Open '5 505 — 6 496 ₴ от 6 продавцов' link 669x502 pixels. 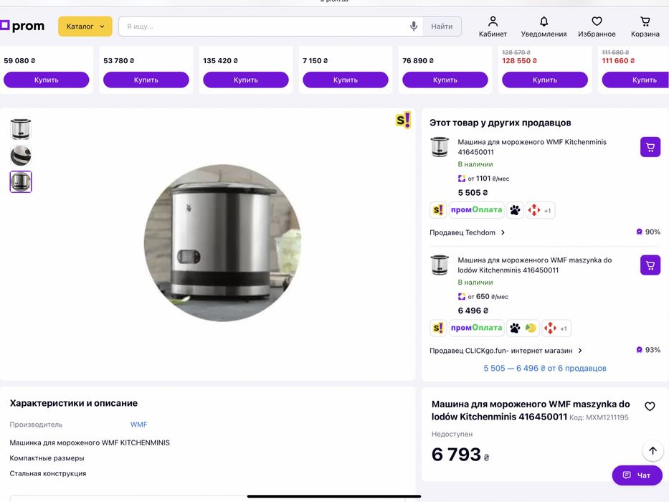click(545, 368)
